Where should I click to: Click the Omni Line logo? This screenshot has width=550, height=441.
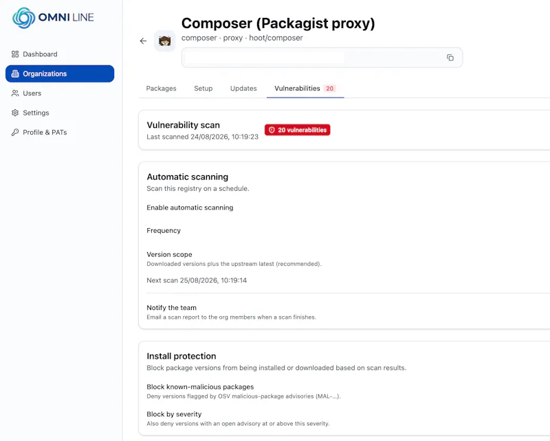click(x=53, y=18)
